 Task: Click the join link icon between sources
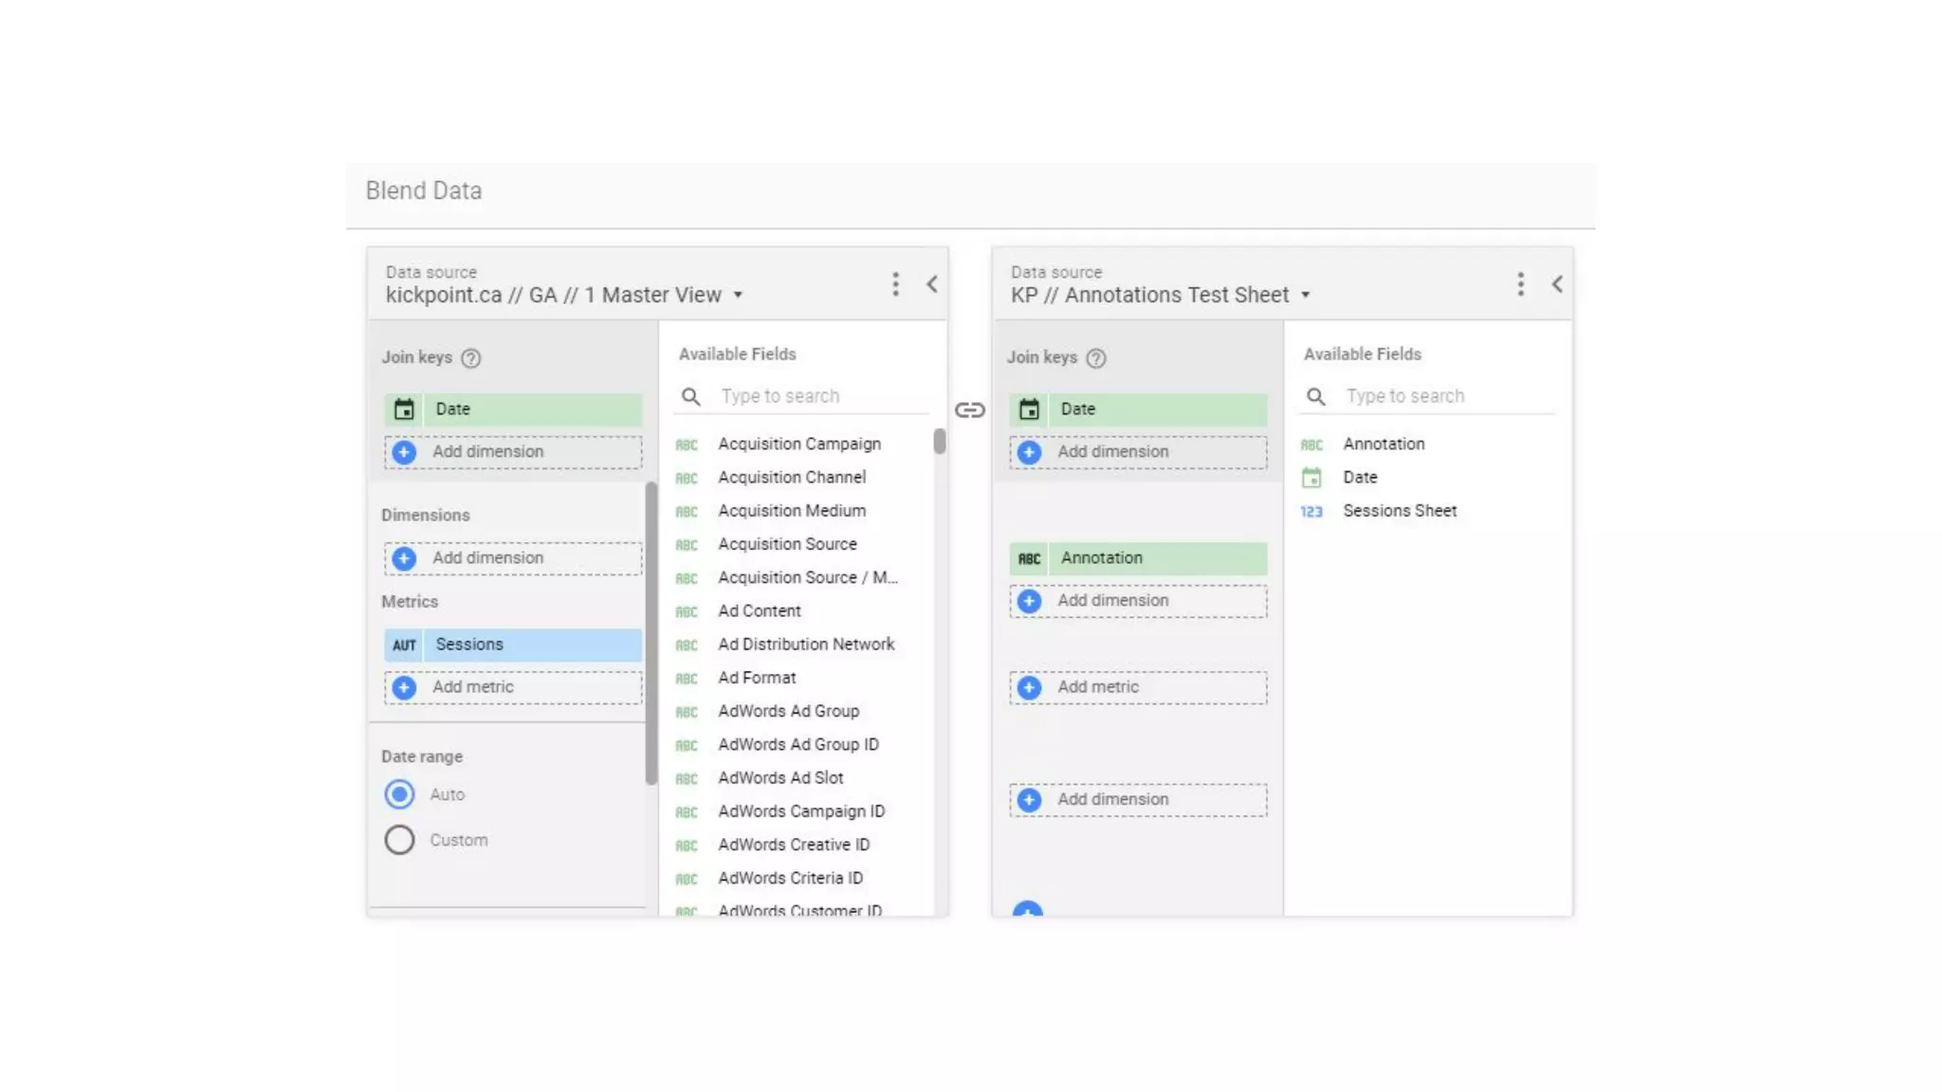[969, 410]
